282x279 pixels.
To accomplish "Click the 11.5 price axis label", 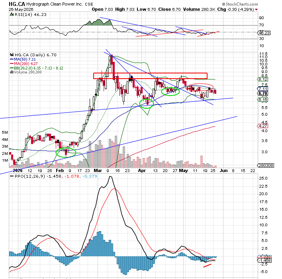I will click(x=263, y=54).
